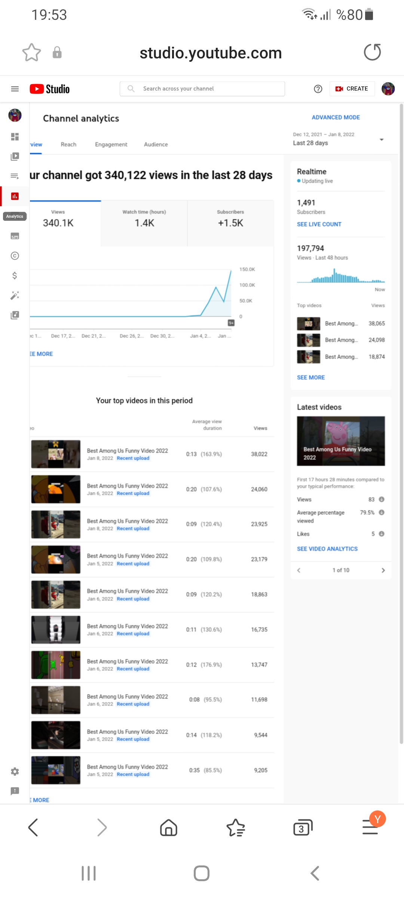
Task: Tap the Android home button
Action: pyautogui.click(x=202, y=873)
